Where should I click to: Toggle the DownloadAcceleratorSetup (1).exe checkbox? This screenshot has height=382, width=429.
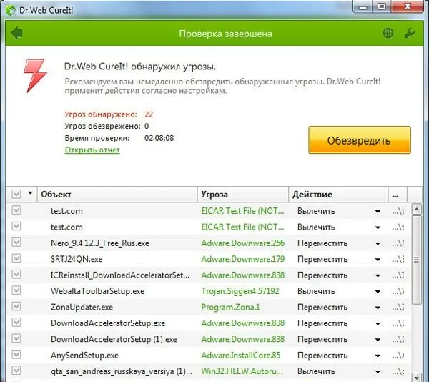point(16,338)
